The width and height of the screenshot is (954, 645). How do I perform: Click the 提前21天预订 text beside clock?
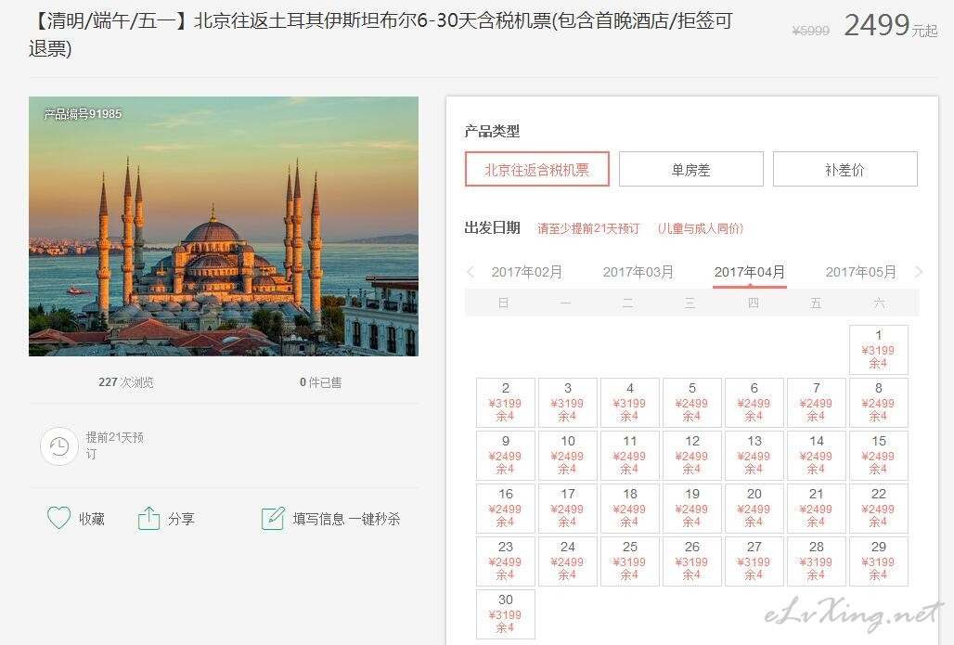click(114, 445)
